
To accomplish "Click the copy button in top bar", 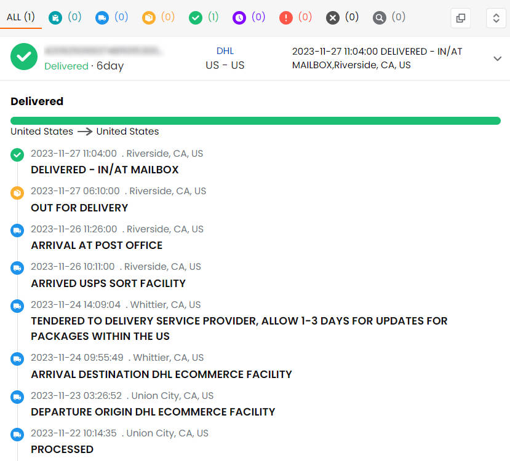I will [460, 18].
